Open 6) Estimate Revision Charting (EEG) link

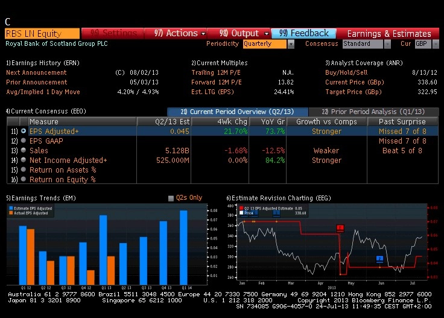(279, 198)
